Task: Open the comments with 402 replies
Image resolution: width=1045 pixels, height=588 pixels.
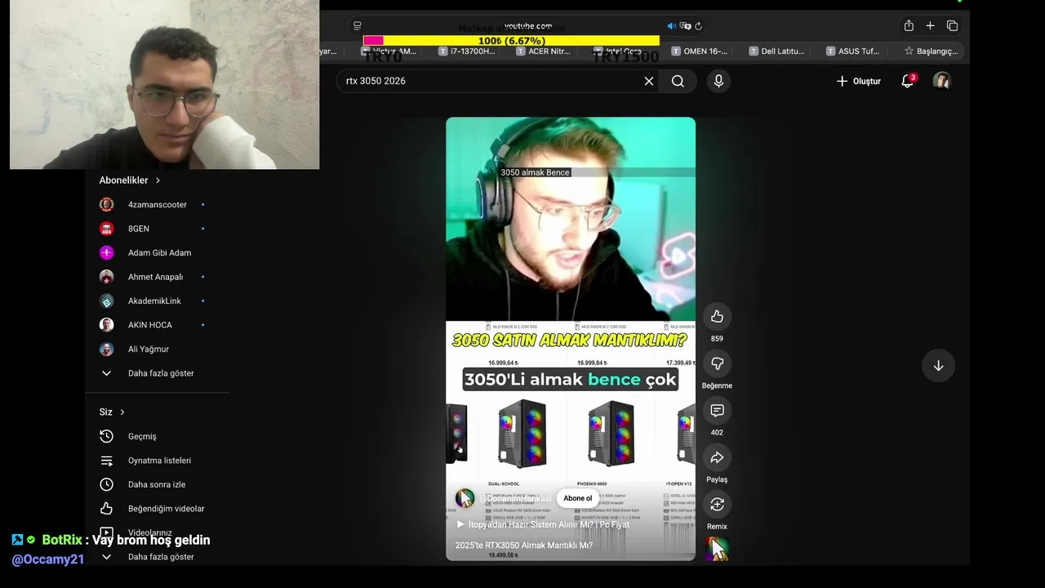Action: click(717, 411)
